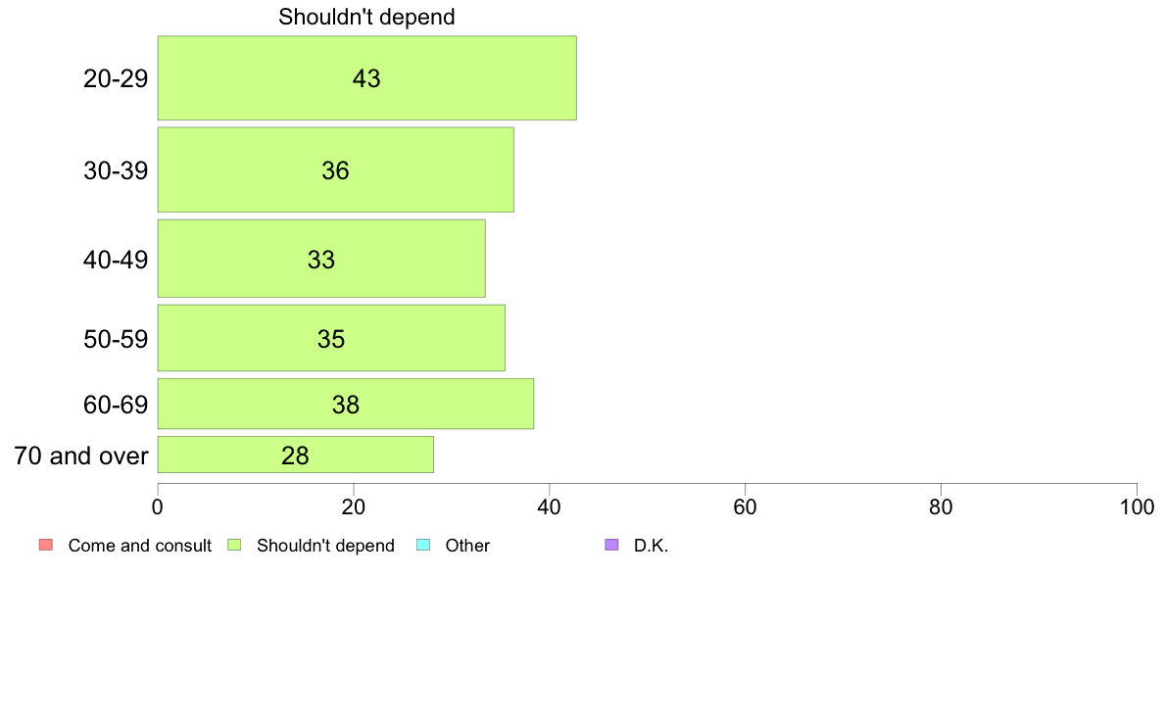Click the Shouldn't depend chart title
The height and width of the screenshot is (721, 1164).
[x=366, y=17]
